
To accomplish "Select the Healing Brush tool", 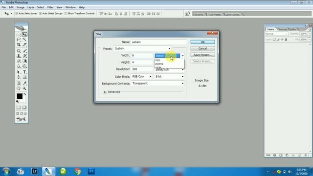I will click(19, 51).
